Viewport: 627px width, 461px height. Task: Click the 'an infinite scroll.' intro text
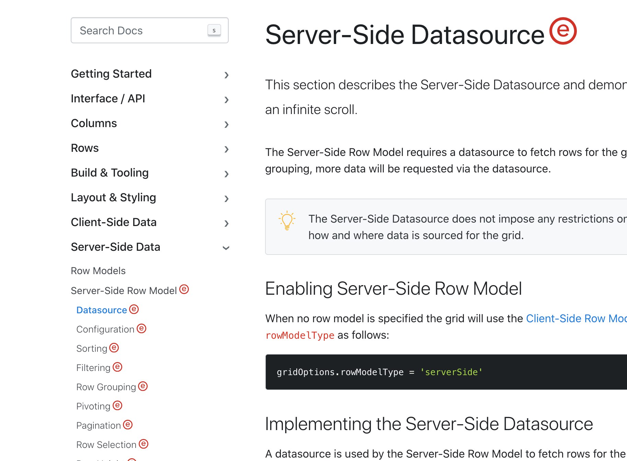311,110
